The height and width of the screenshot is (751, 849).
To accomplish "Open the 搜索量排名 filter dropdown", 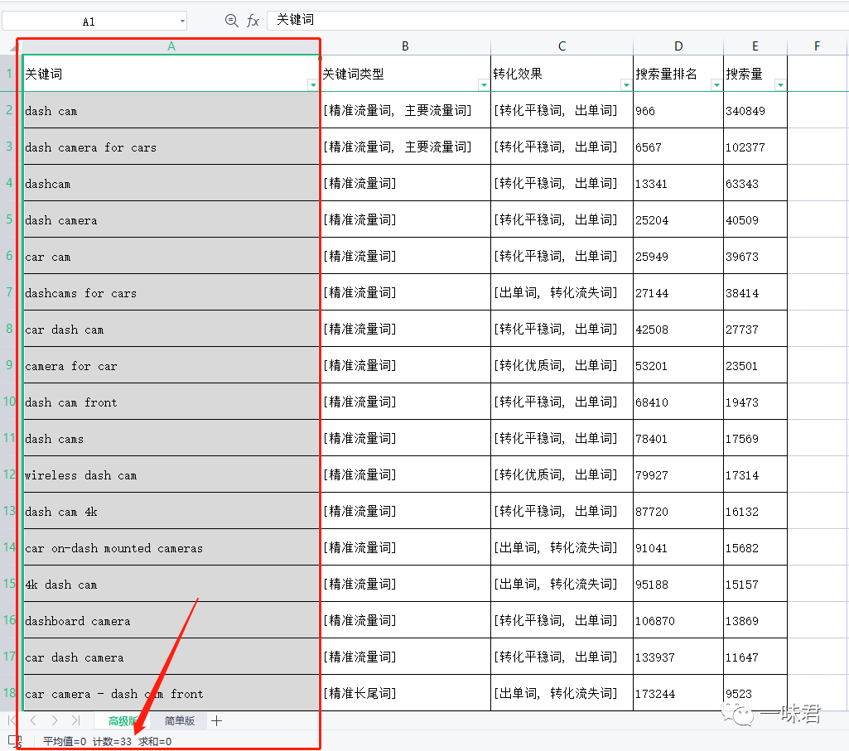I will click(716, 84).
